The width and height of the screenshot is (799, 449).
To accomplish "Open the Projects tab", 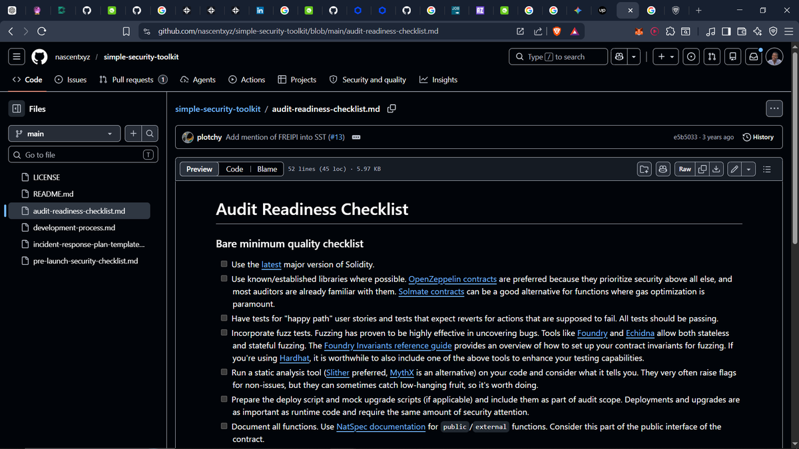I will click(297, 79).
